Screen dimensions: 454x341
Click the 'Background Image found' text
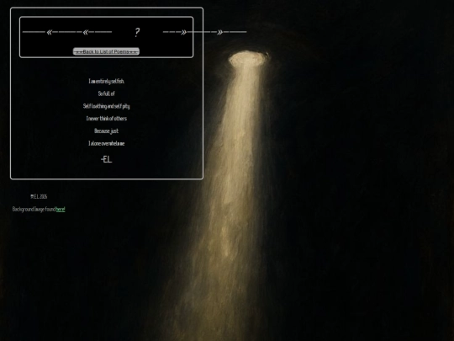pyautogui.click(x=34, y=209)
